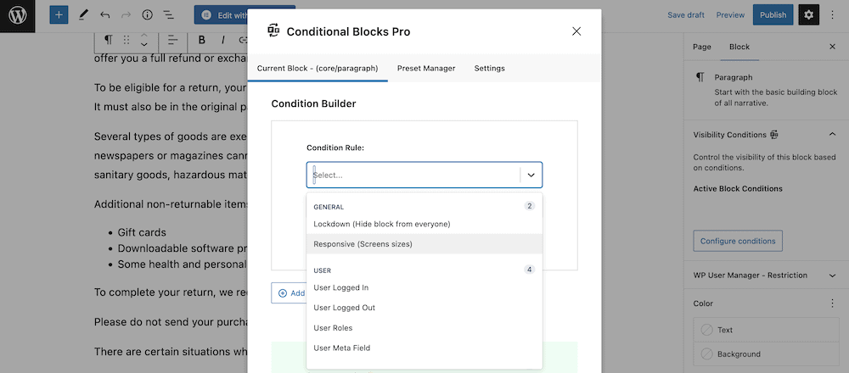Toggle the Condition Rule dropdown chevron
Viewport: 849px width, 373px height.
(x=531, y=175)
